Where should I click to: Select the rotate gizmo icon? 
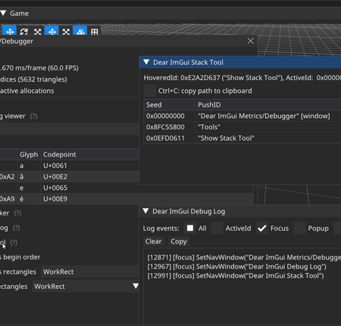(23, 32)
